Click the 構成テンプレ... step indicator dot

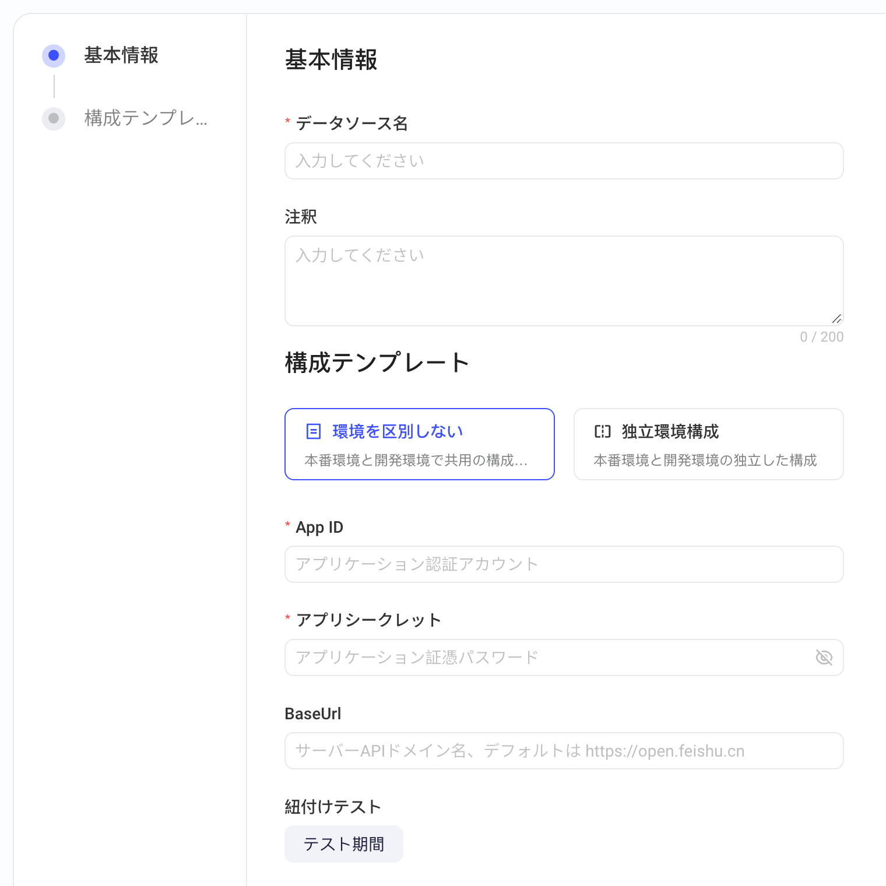[54, 118]
